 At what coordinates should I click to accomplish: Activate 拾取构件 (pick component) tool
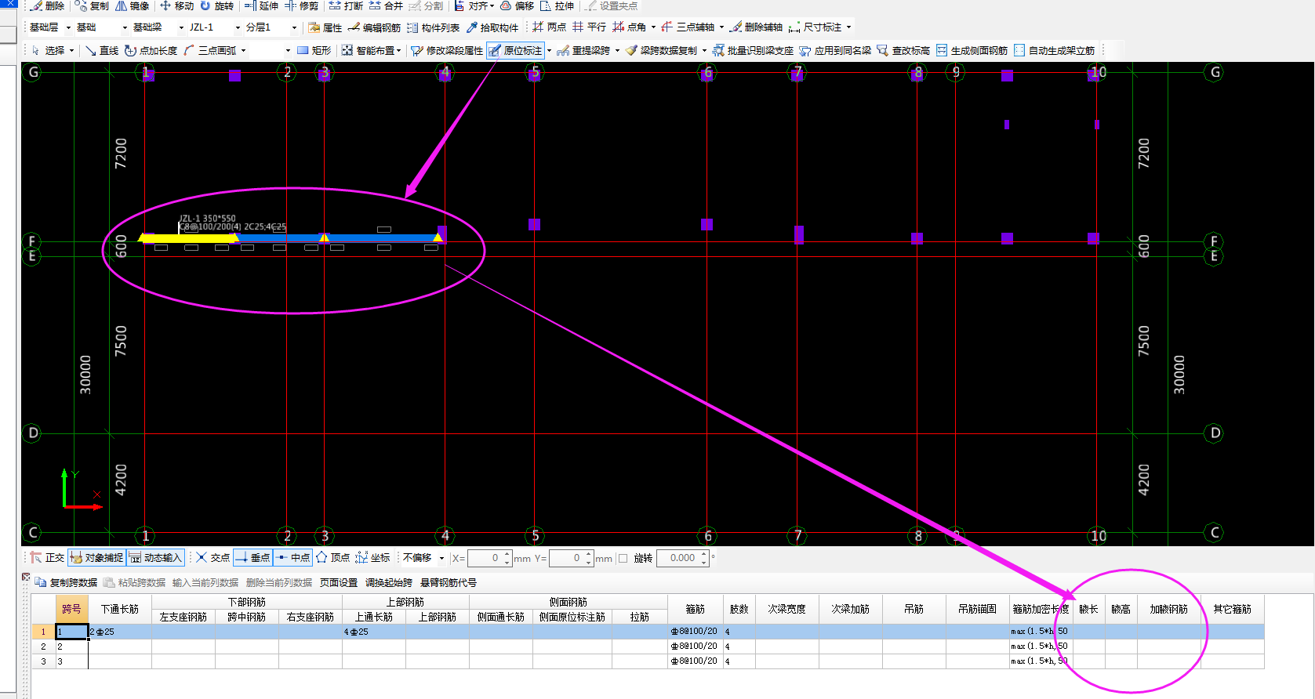pos(492,27)
